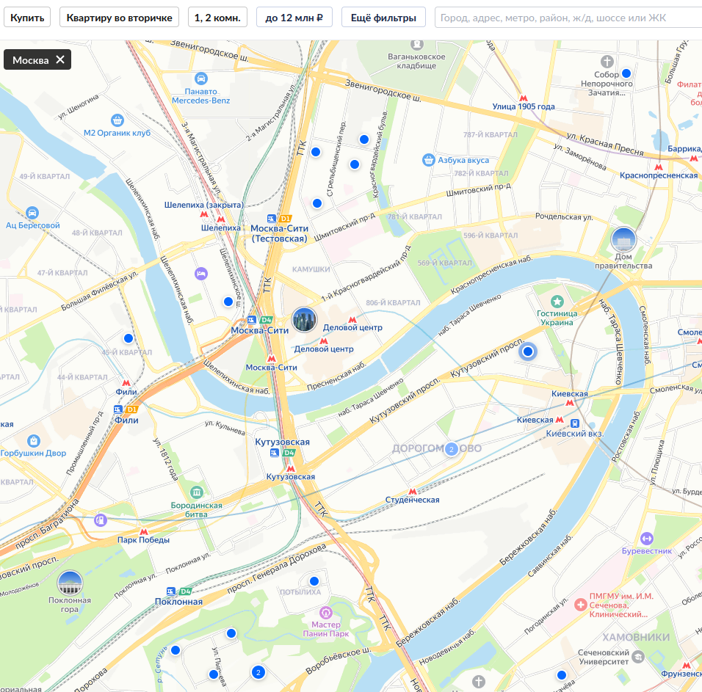Select the highlighted listing marker on Кутузовский просп.

click(x=528, y=352)
